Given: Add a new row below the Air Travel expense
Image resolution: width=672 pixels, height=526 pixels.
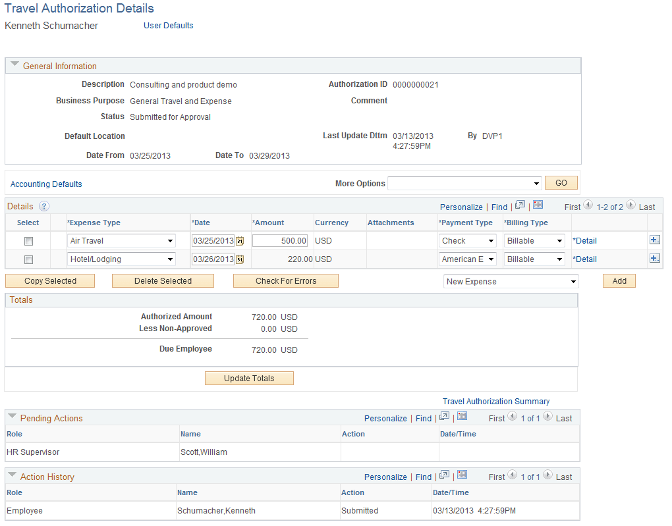Looking at the screenshot, I should click(x=654, y=240).
